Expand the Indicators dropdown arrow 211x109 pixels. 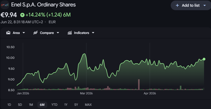[x=93, y=33]
